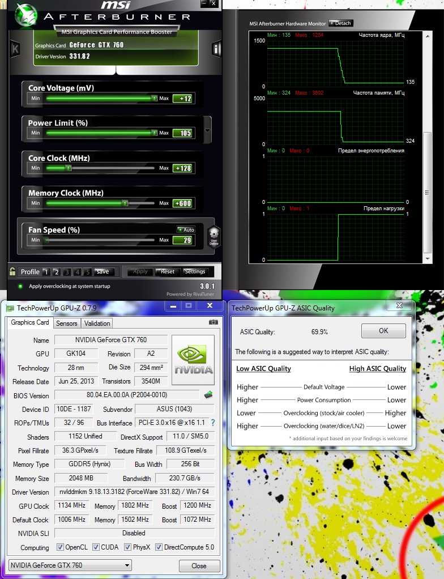This screenshot has height=579, width=444.
Task: Uncheck the PhysX checkbox
Action: [x=127, y=547]
